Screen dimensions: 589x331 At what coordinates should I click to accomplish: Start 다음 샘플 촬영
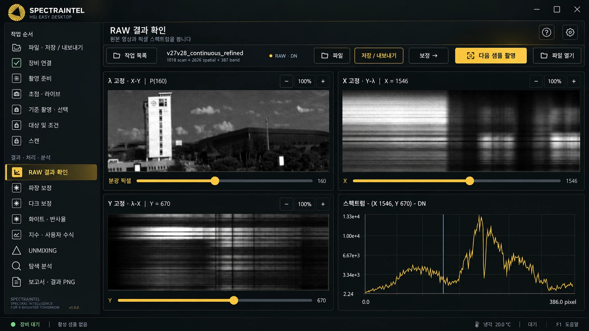point(491,56)
